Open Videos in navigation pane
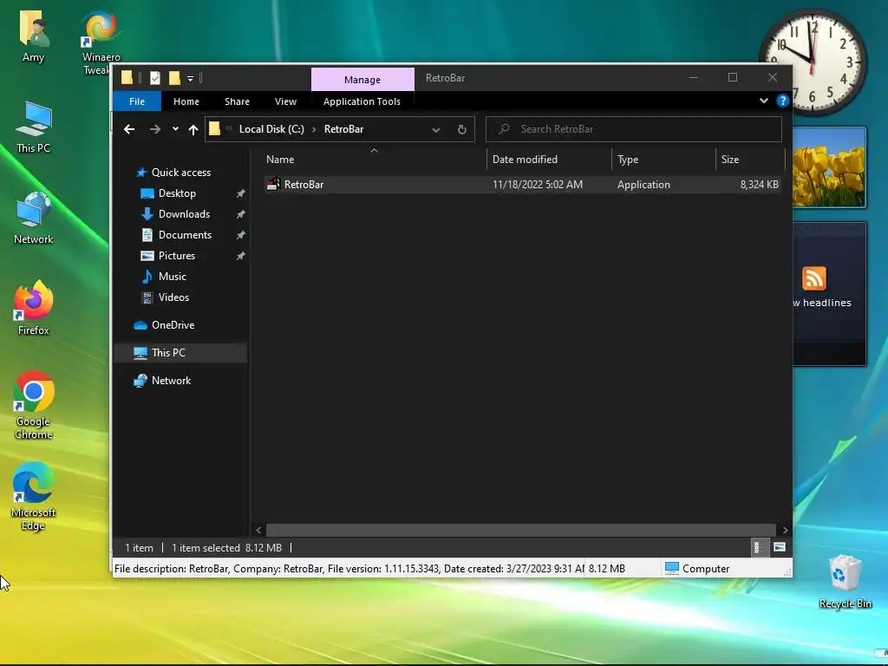Image resolution: width=888 pixels, height=666 pixels. [165, 297]
